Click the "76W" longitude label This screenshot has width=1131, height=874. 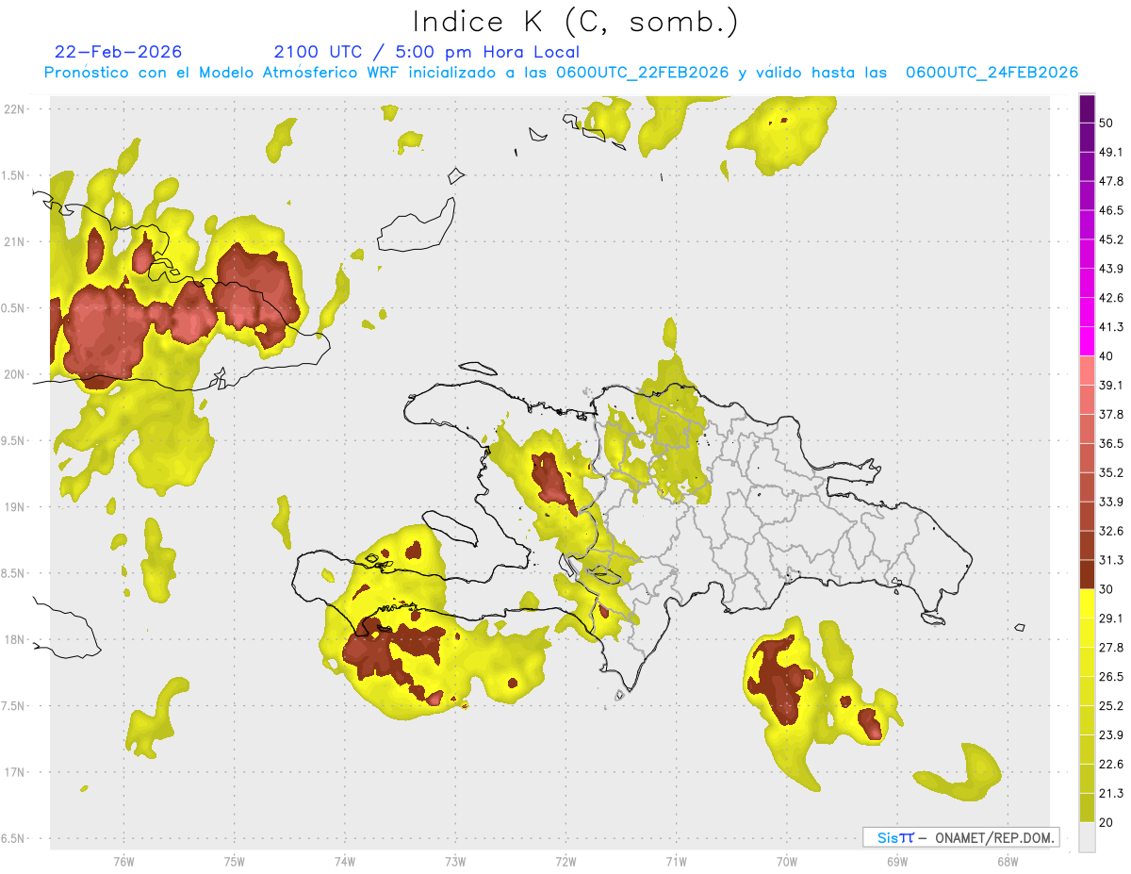(123, 861)
